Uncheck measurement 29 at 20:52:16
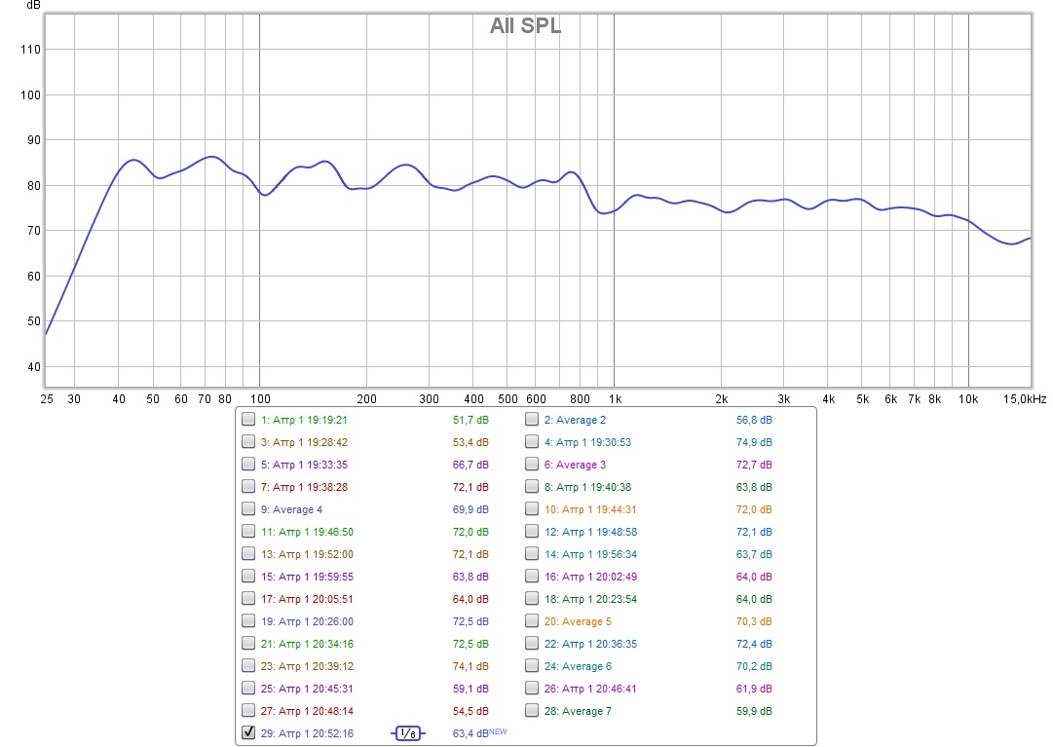Image resolution: width=1053 pixels, height=747 pixels. 248,733
